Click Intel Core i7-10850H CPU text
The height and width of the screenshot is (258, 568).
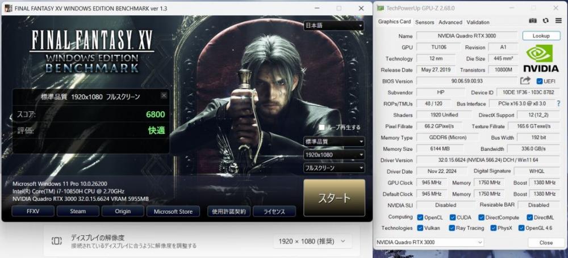pyautogui.click(x=69, y=191)
